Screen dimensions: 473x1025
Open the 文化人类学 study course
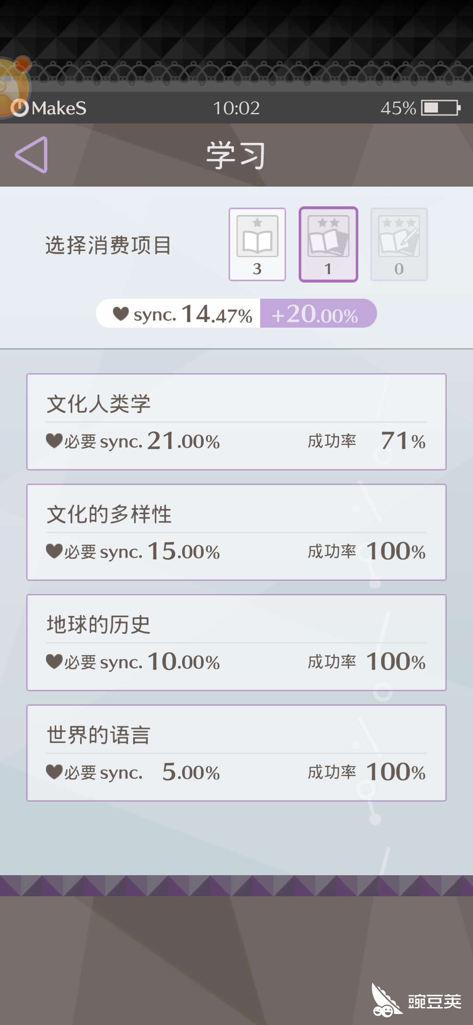coord(236,421)
